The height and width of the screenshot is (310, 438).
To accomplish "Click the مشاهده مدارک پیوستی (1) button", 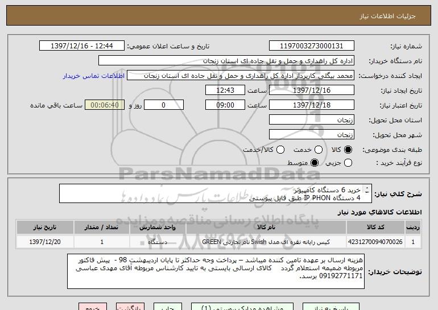I will (x=242, y=307).
